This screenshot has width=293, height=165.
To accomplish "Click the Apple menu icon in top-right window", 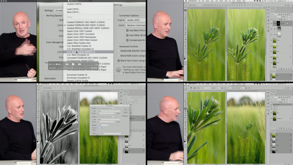I will pyautogui.click(x=186, y=1).
